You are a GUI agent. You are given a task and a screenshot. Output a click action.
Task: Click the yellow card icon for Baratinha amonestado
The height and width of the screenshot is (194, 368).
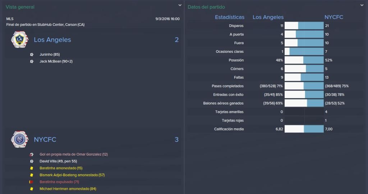click(32, 168)
